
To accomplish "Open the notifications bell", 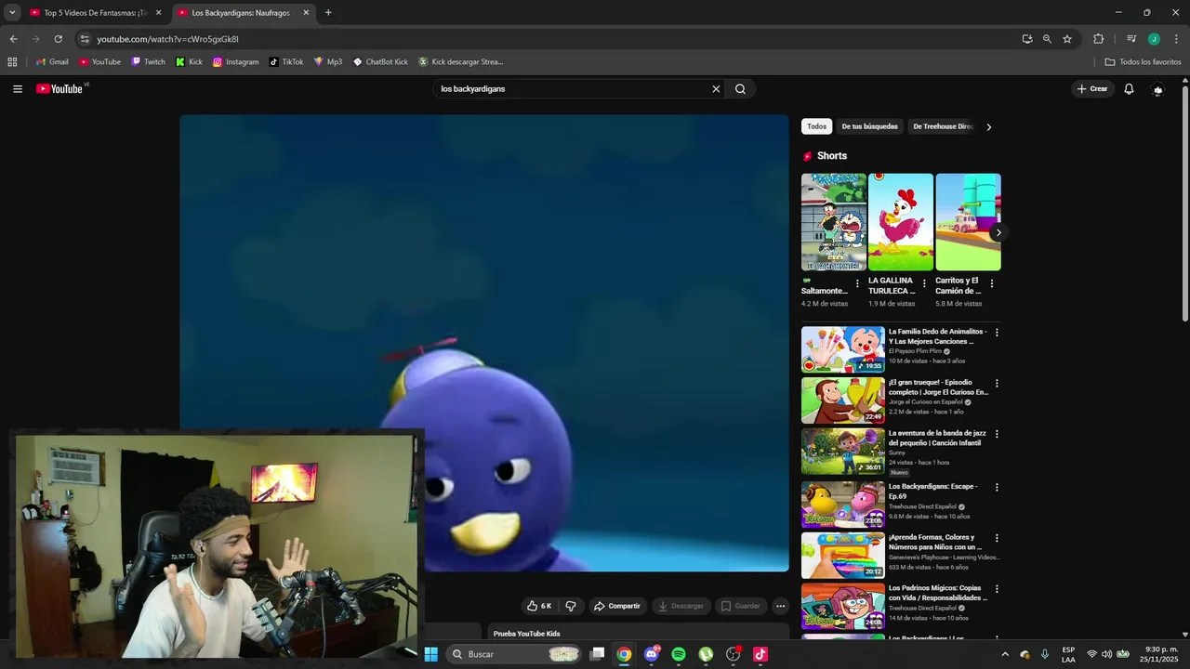I will tap(1129, 89).
